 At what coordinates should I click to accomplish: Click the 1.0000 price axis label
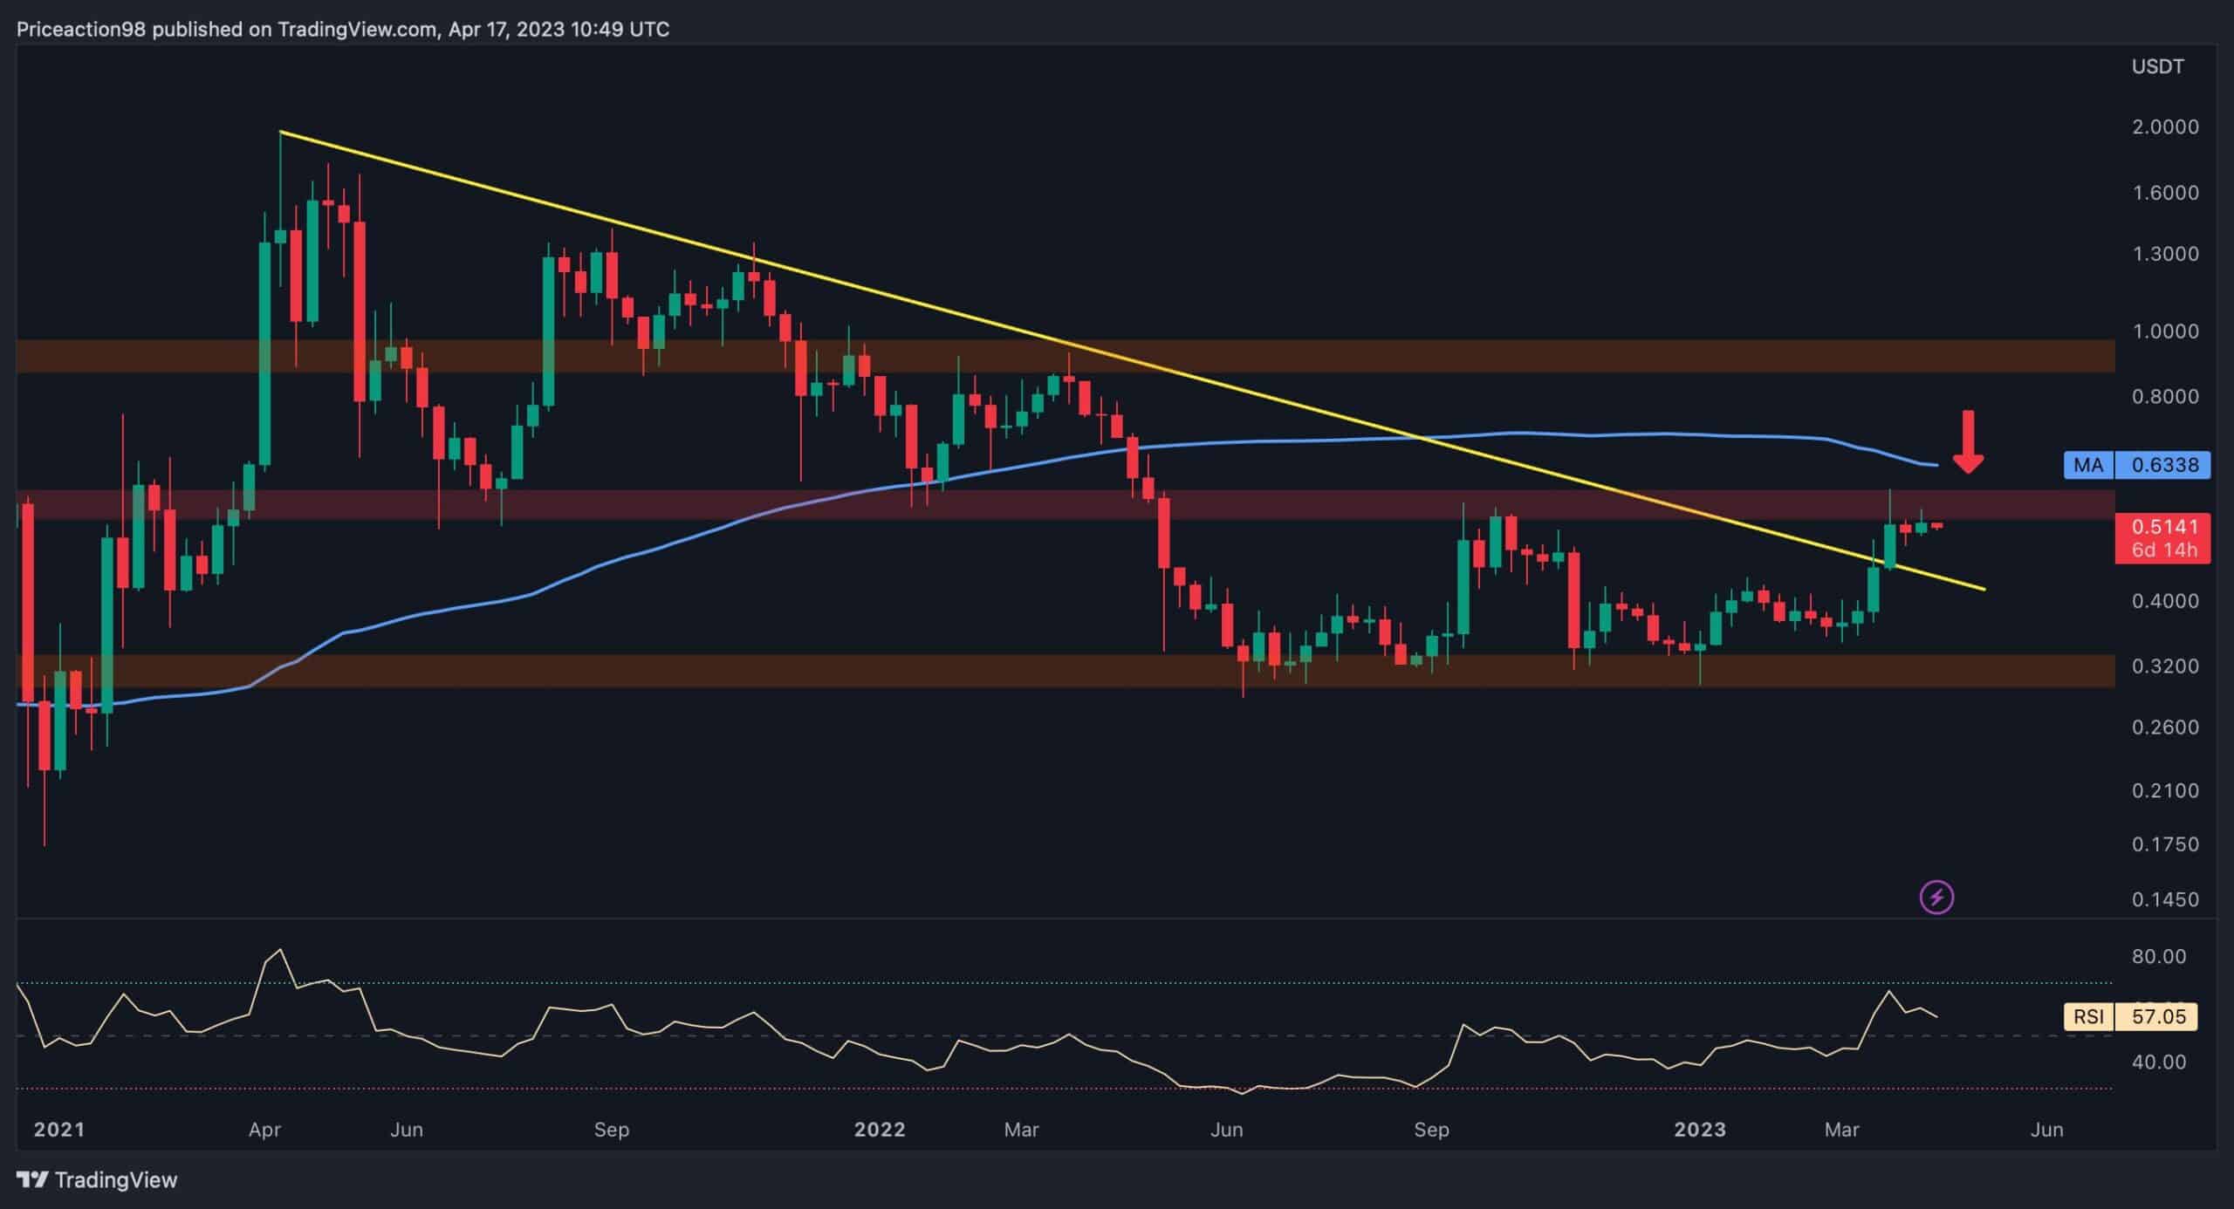(x=2165, y=331)
